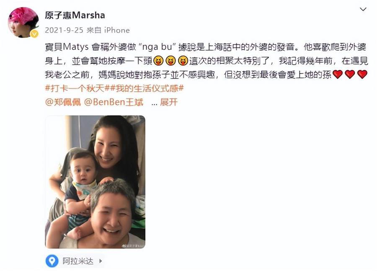Screen dimensions: 377x271
Task: Click the yellow verified badge on avatar
Action: 34,34
